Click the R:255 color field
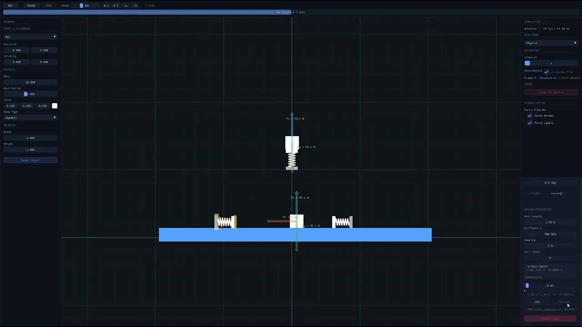The height and width of the screenshot is (327, 582). point(11,106)
